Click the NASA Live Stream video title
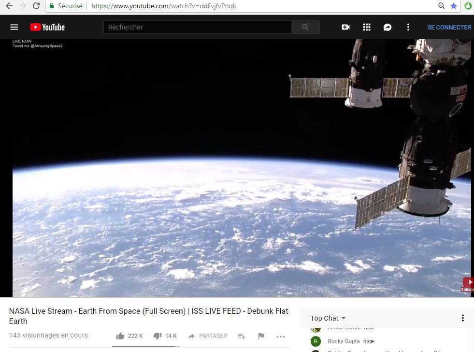 [148, 316]
